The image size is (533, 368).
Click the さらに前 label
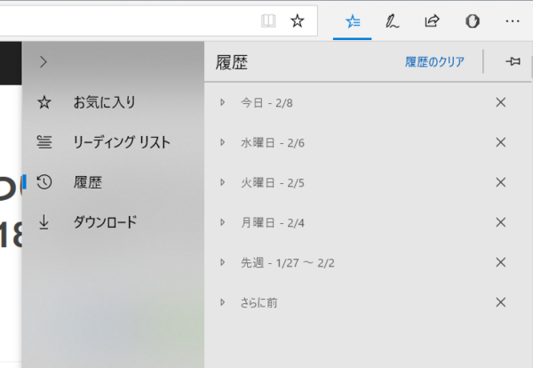tap(259, 303)
